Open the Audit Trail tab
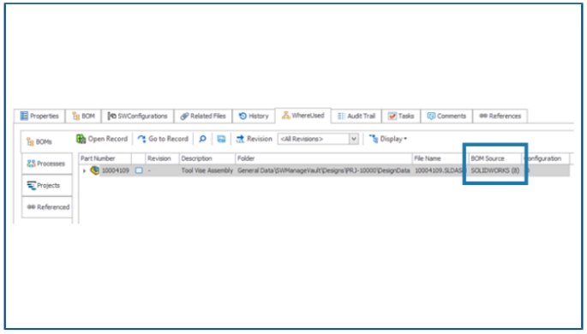 pyautogui.click(x=356, y=116)
